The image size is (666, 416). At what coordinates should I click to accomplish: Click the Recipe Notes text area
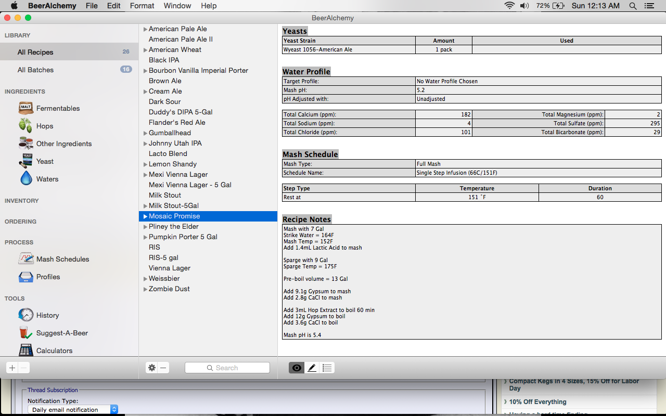pos(472,282)
